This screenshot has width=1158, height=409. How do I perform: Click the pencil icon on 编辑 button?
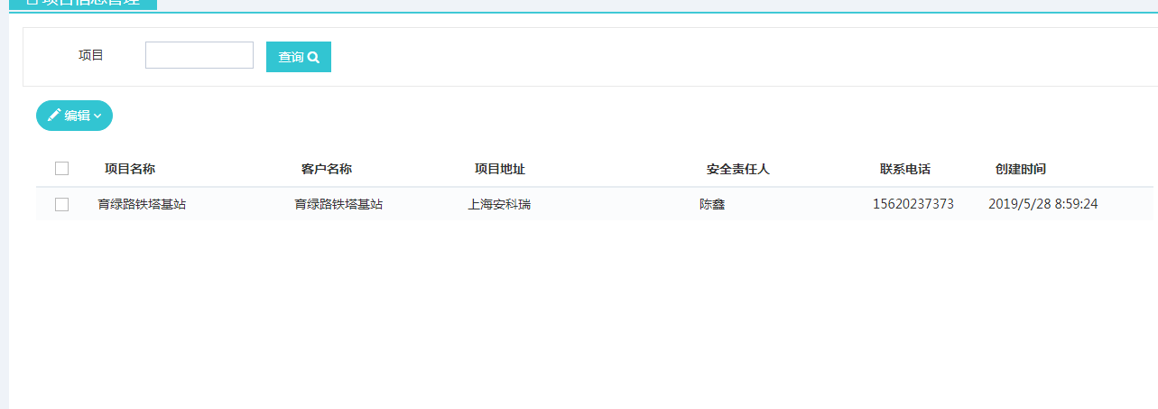[54, 116]
